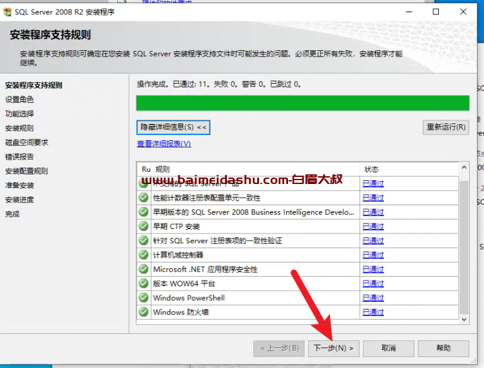Click the 规则 column header
This screenshot has width=484, height=368.
click(255, 169)
